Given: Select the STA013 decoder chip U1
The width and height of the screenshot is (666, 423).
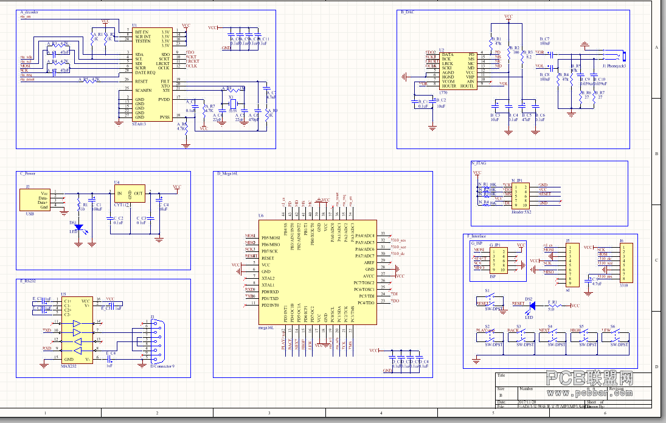Looking at the screenshot, I should point(151,74).
